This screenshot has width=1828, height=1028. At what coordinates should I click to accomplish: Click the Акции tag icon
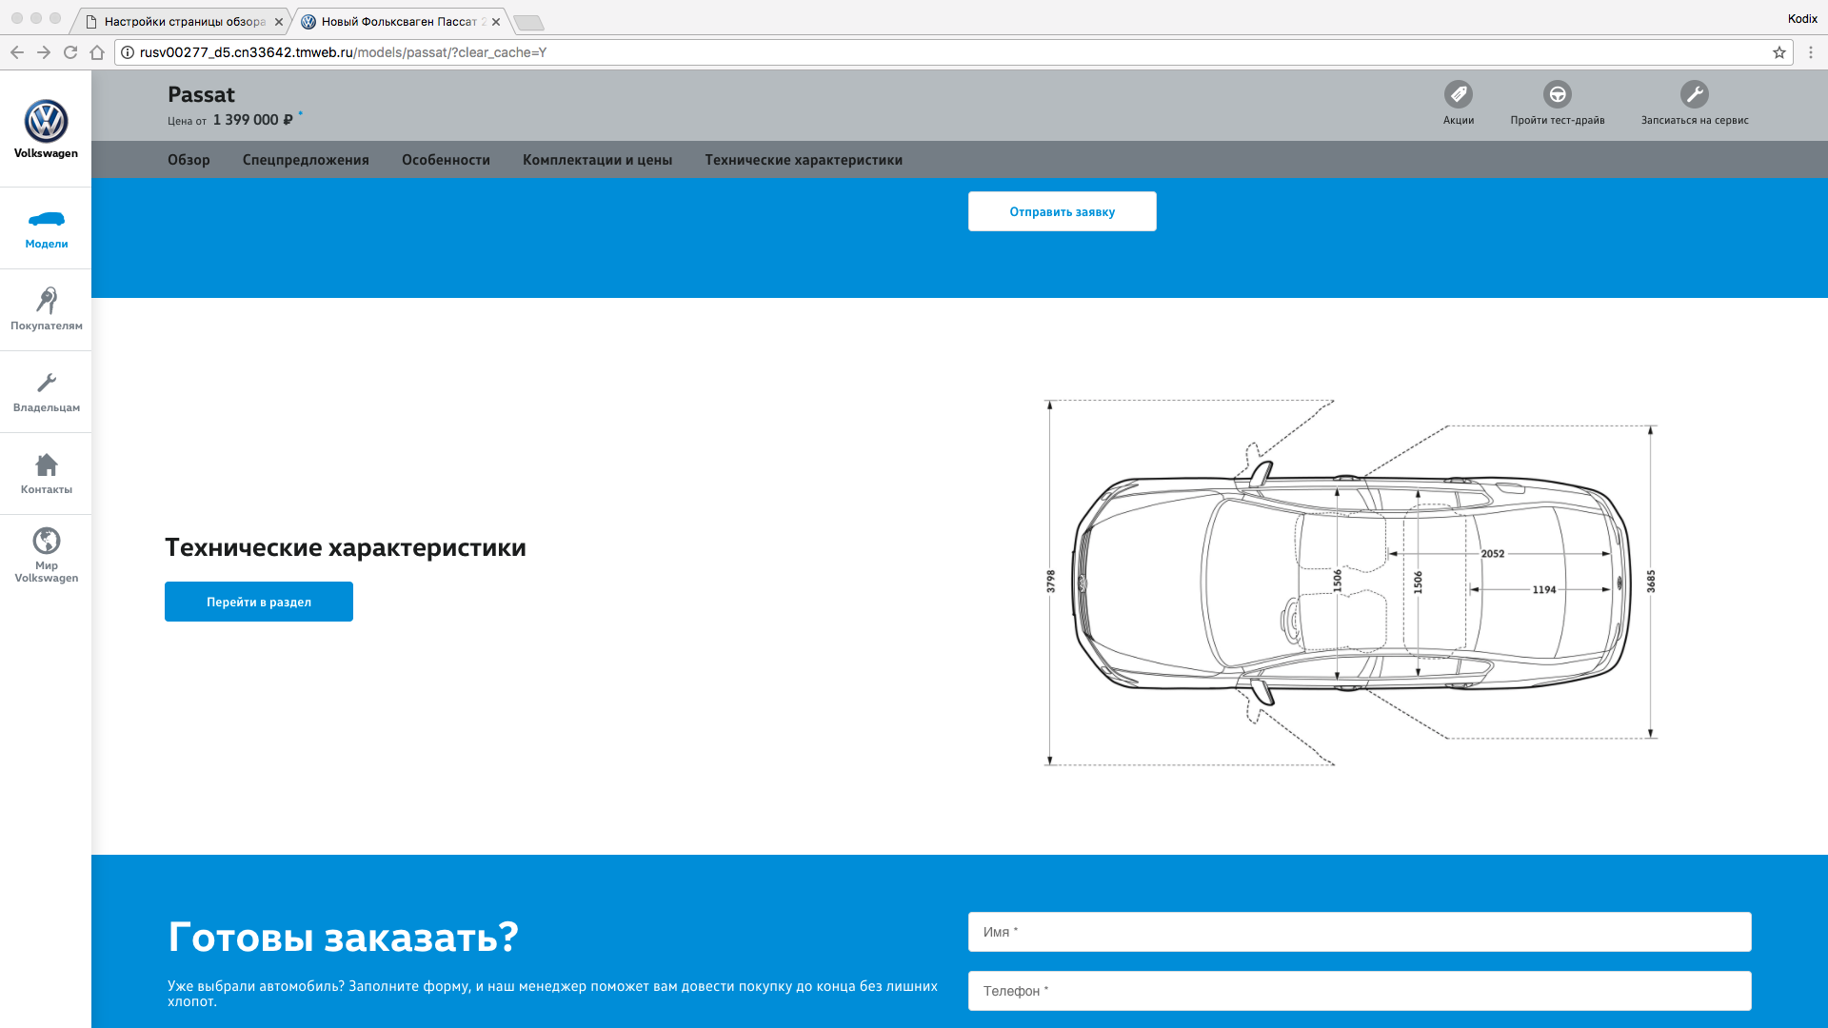(1458, 94)
